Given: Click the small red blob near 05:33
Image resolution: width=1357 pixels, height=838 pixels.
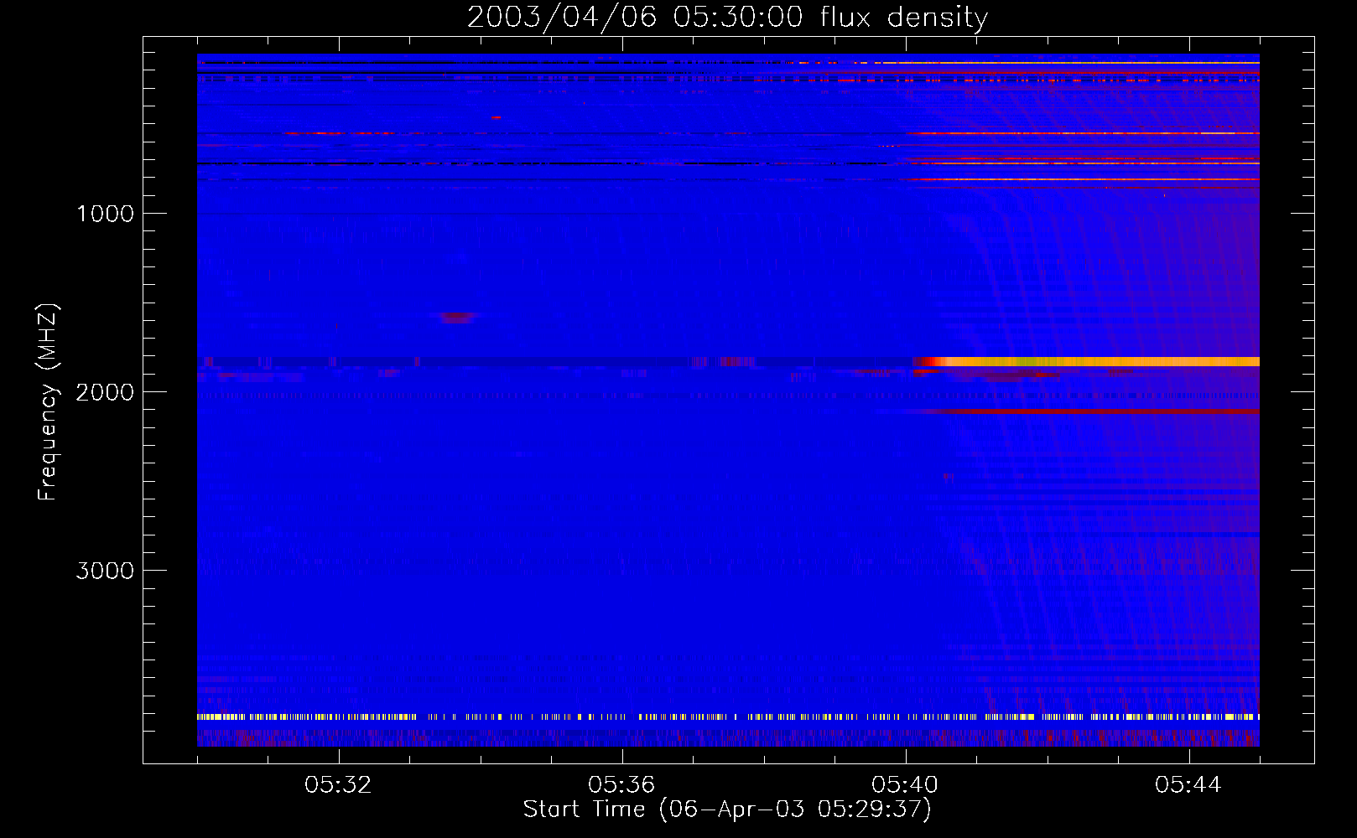Looking at the screenshot, I should coord(457,317).
